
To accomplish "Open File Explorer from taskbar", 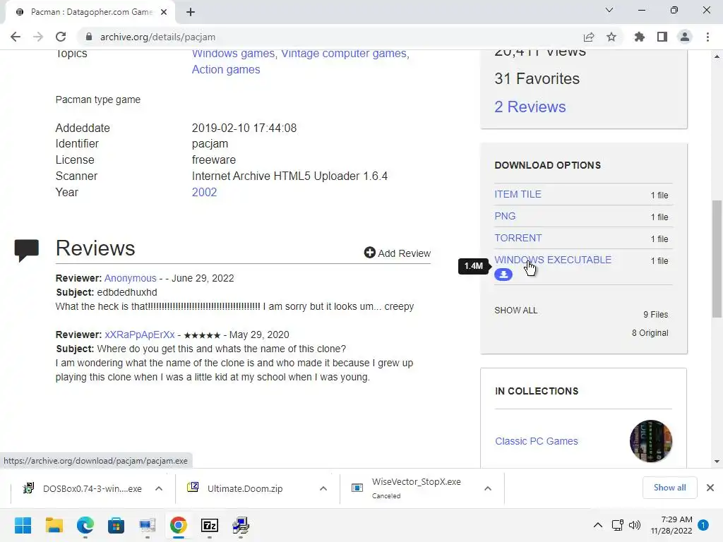I will click(x=54, y=525).
